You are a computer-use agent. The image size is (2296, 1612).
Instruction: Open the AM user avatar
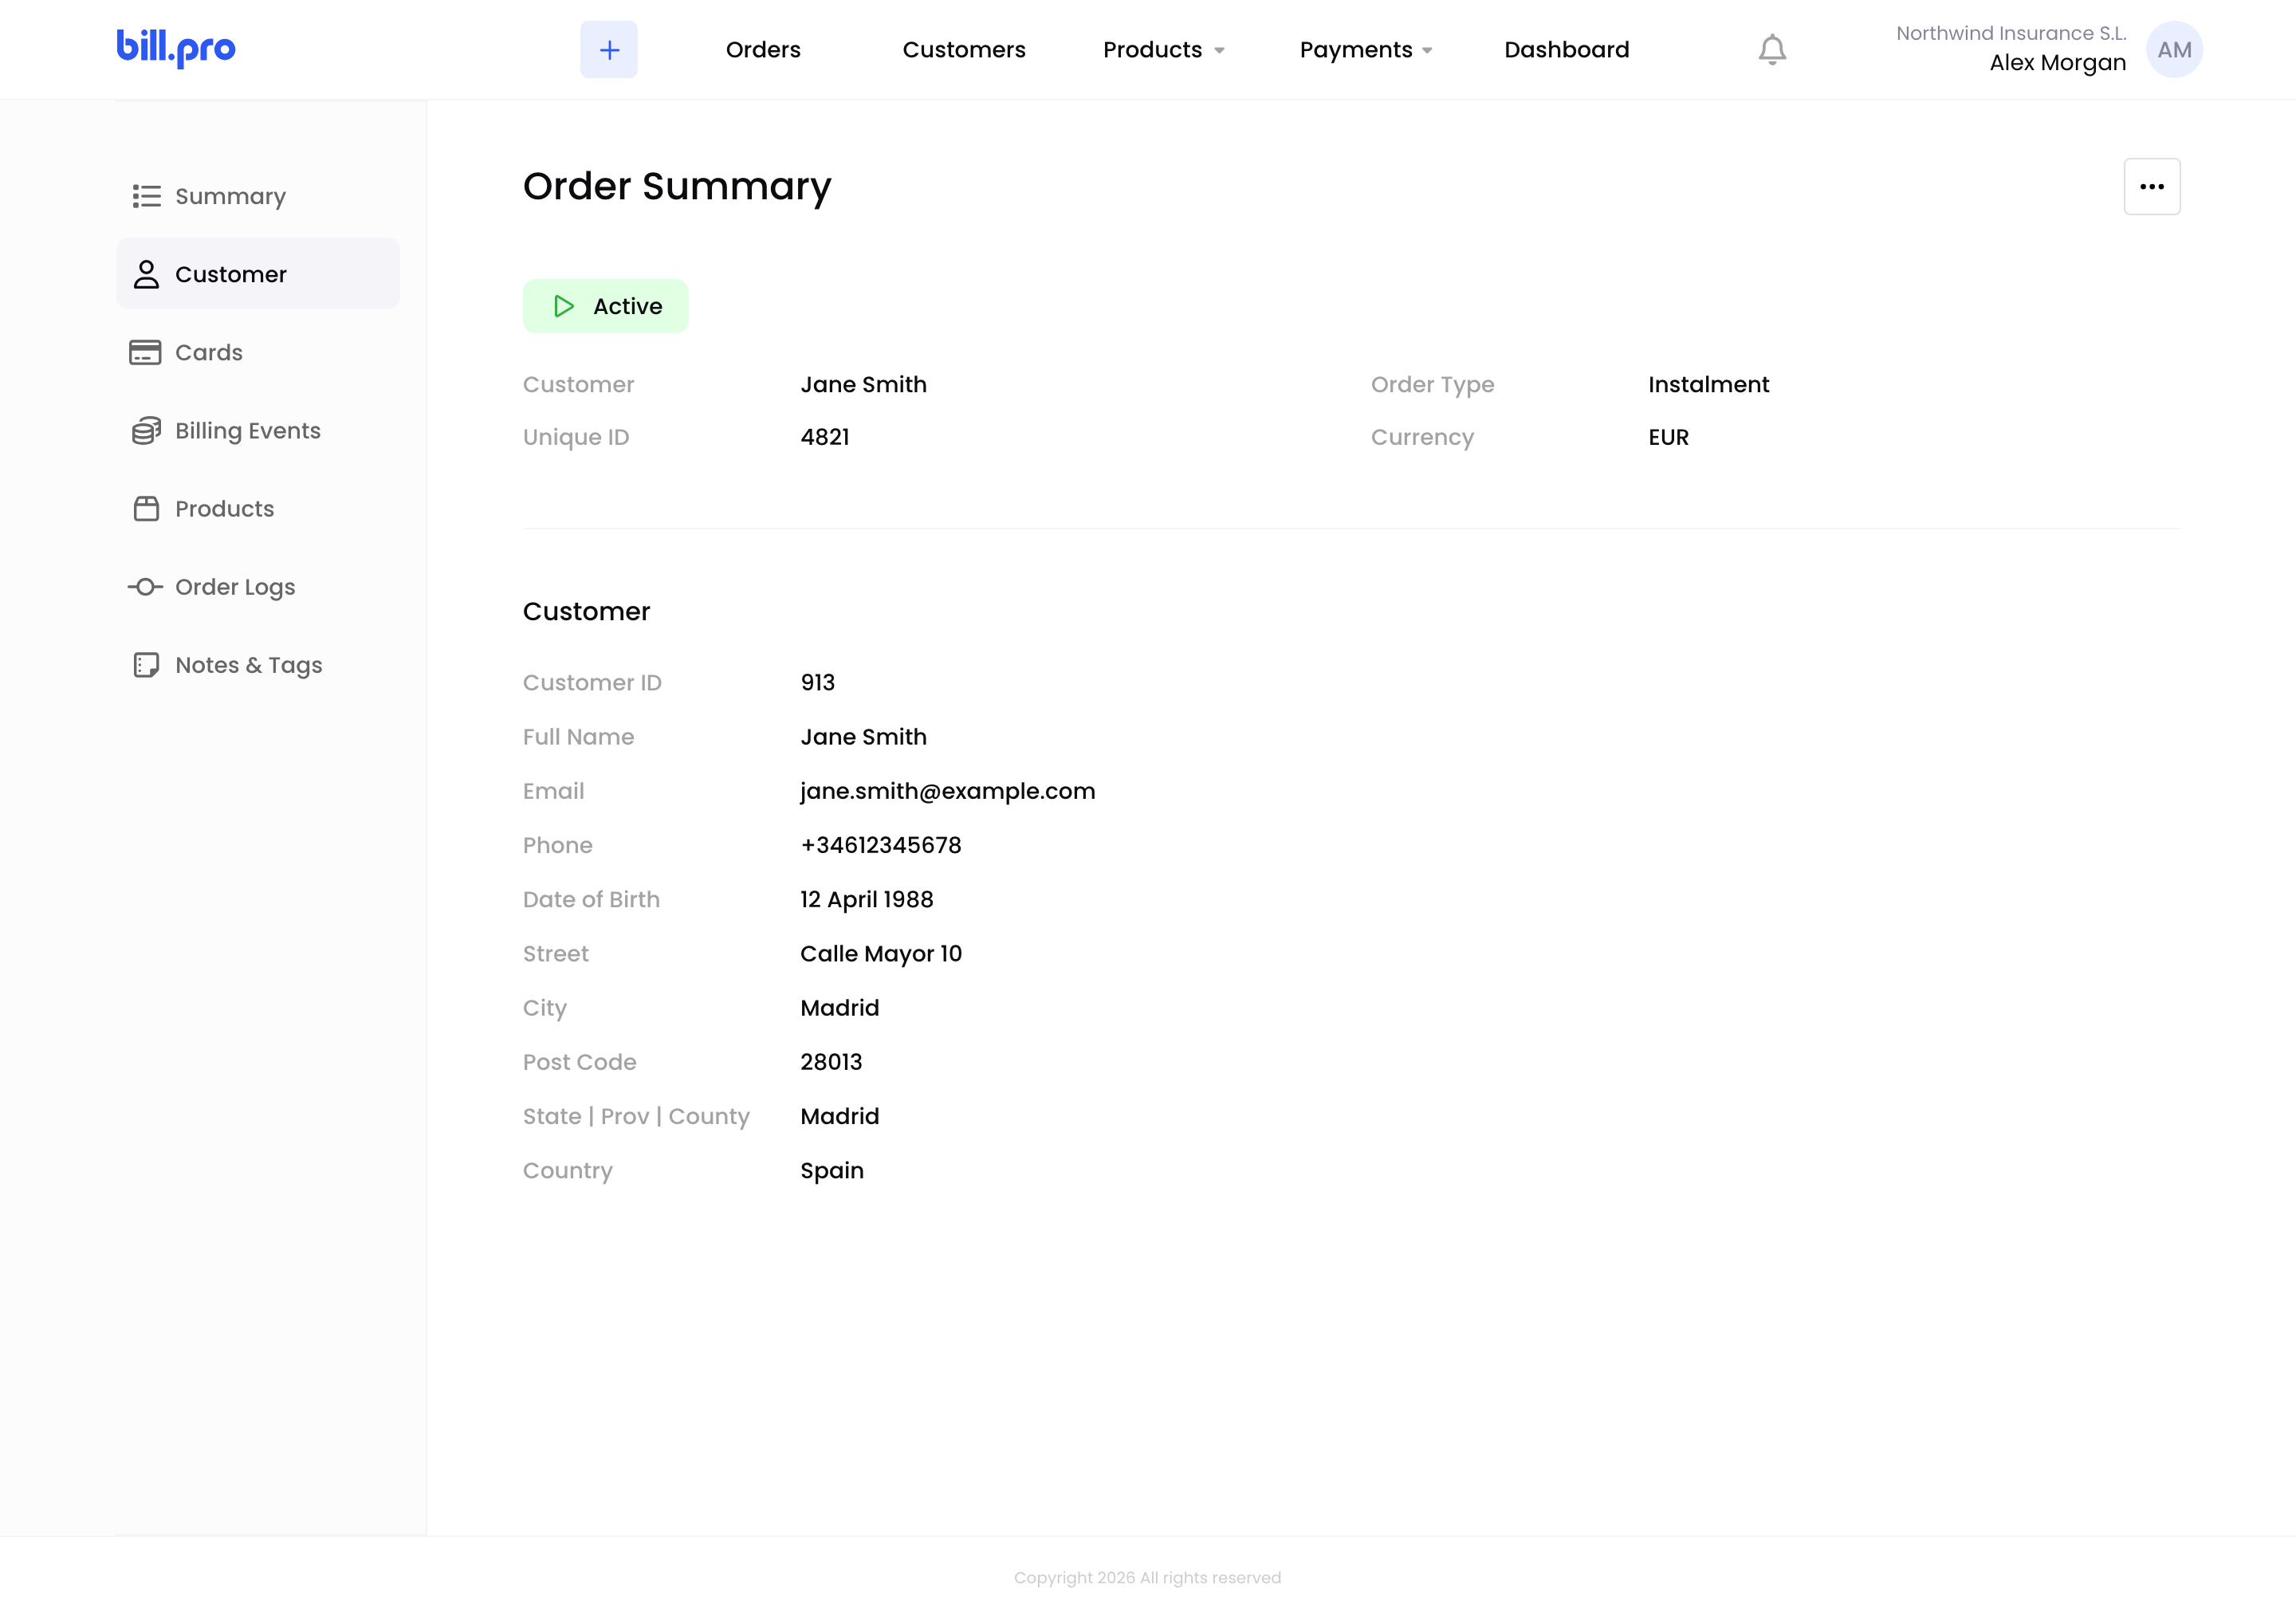tap(2174, 50)
